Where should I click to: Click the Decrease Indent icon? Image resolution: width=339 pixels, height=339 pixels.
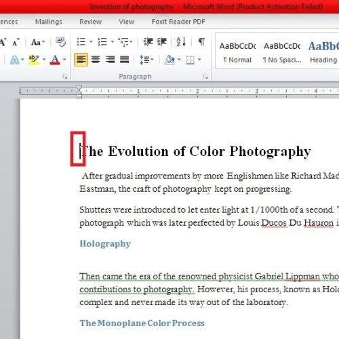coord(148,42)
